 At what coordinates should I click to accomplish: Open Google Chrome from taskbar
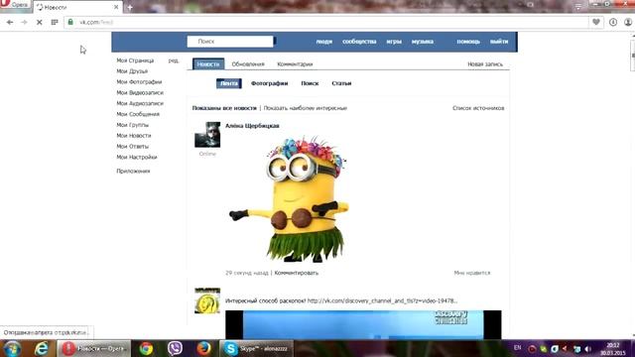click(146, 348)
